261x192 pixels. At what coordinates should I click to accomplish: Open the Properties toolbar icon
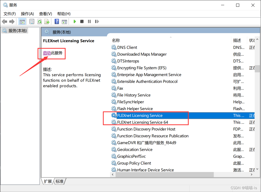[32, 22]
